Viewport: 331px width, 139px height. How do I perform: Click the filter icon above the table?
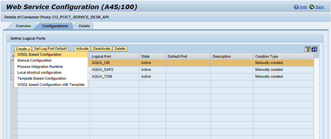[x=307, y=49]
